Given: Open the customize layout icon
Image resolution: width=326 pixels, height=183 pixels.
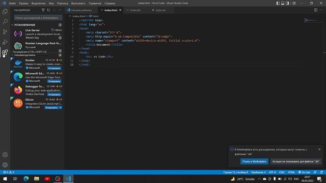Looking at the screenshot, I should pos(294,3).
